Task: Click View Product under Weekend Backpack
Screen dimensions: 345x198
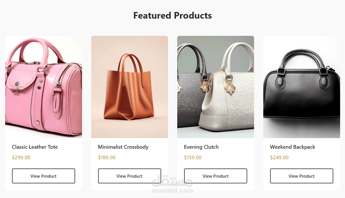Action: click(302, 176)
